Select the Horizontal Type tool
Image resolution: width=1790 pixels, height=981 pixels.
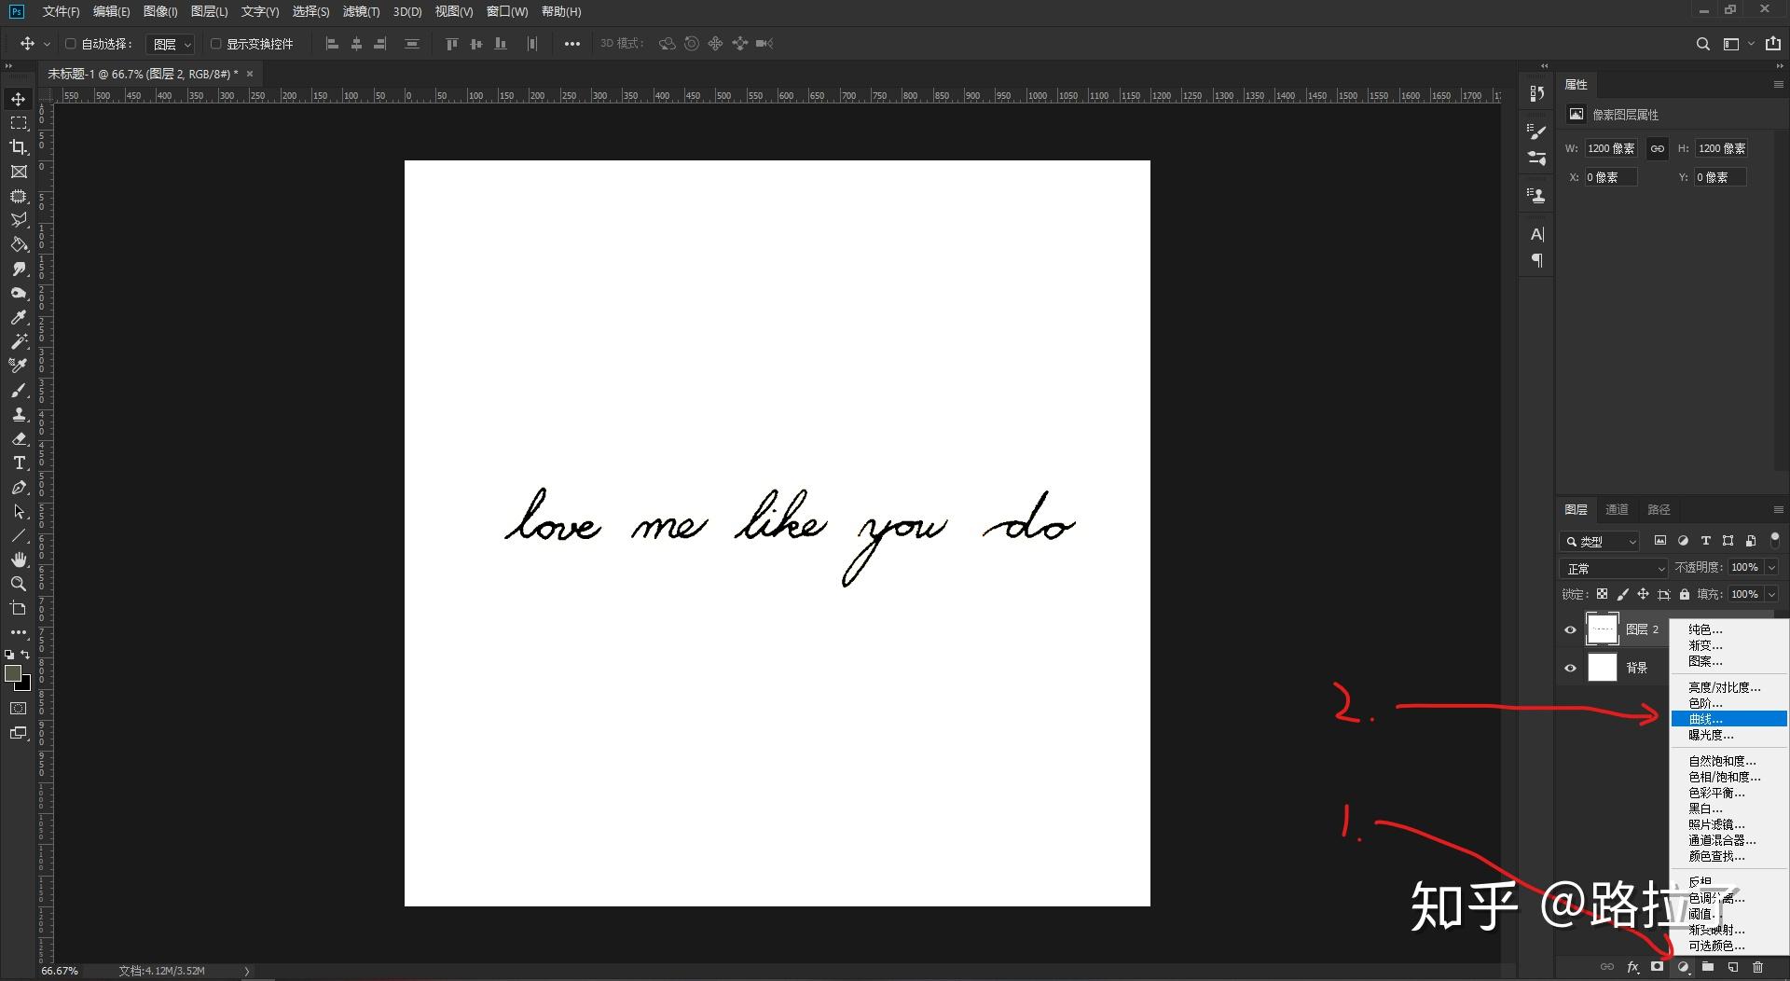coord(19,463)
